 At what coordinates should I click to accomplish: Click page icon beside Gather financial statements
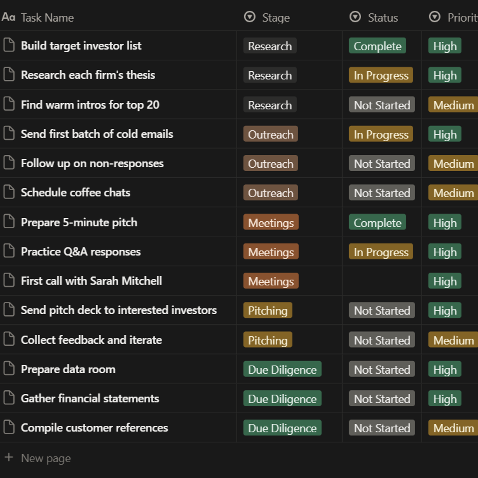pos(9,398)
